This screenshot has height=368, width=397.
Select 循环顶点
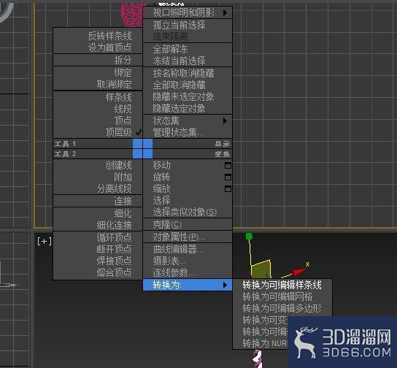[98, 237]
